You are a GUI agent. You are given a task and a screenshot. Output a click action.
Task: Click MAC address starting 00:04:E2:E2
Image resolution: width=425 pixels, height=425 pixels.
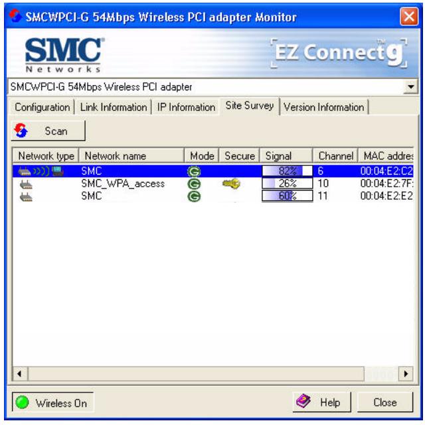tap(386, 196)
